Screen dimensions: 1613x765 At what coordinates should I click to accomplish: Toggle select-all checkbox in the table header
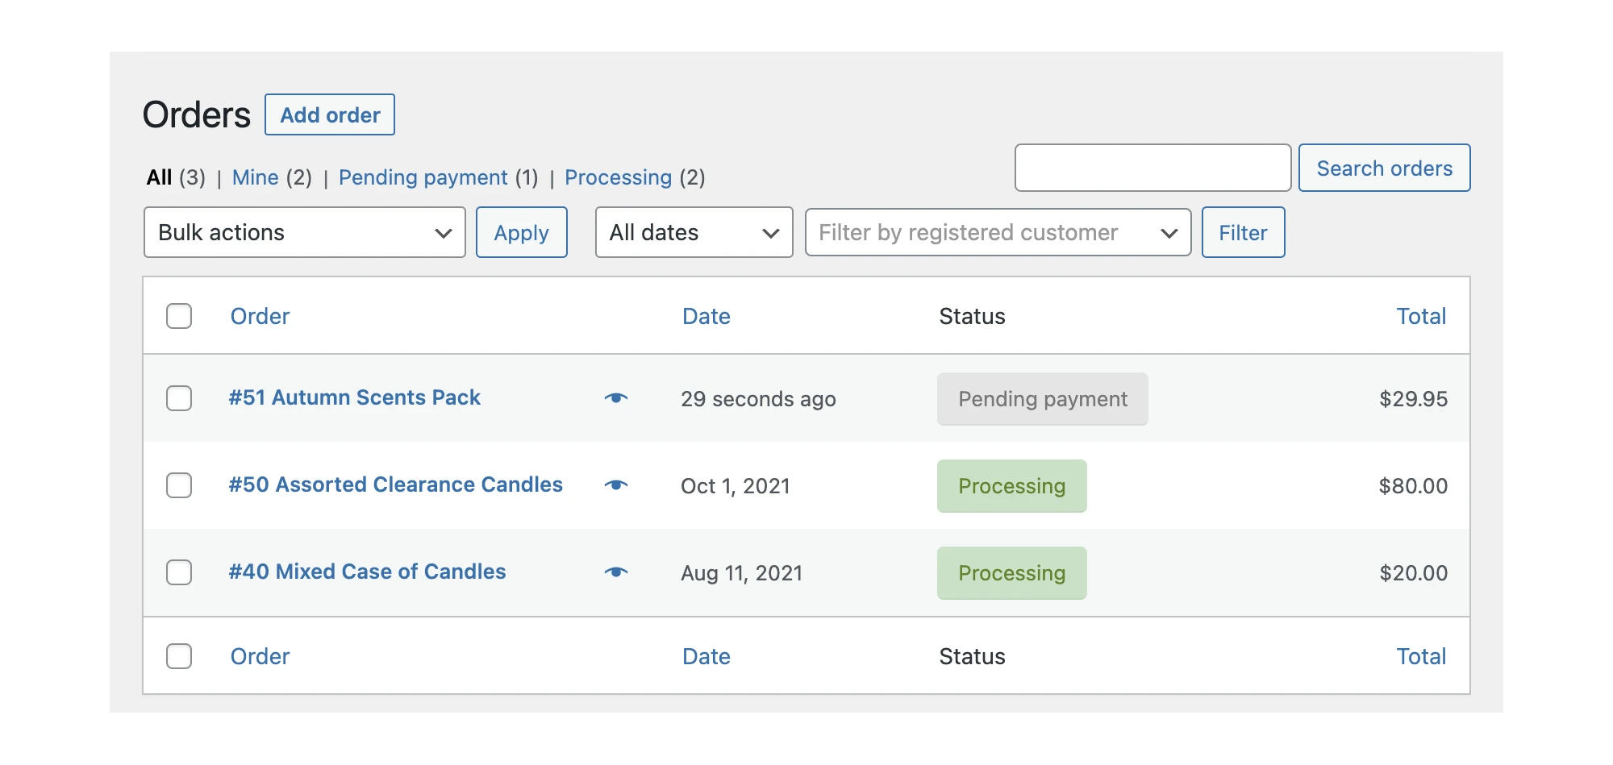tap(179, 316)
